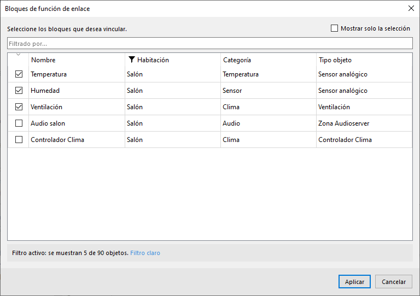Click the Filtrado por search field

(209, 43)
